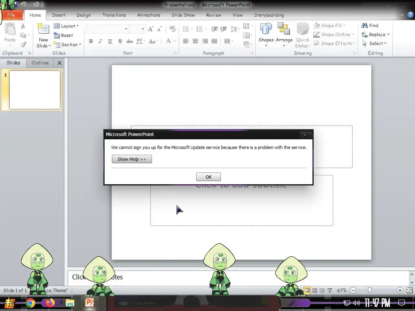Toggle Justify text alignment

pos(214,41)
